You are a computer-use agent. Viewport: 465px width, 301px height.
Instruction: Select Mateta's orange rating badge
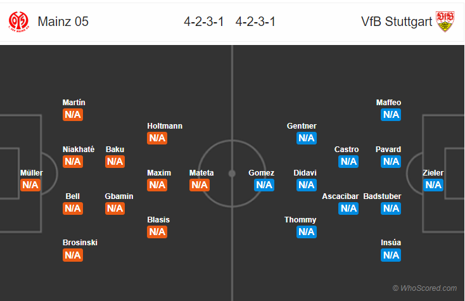[x=200, y=185]
